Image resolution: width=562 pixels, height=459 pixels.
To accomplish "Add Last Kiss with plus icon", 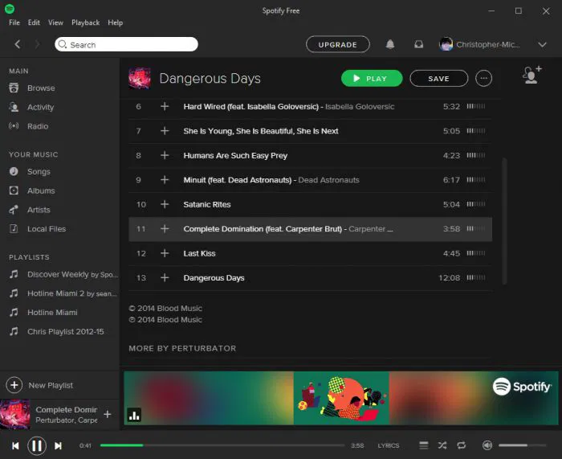I will (165, 253).
